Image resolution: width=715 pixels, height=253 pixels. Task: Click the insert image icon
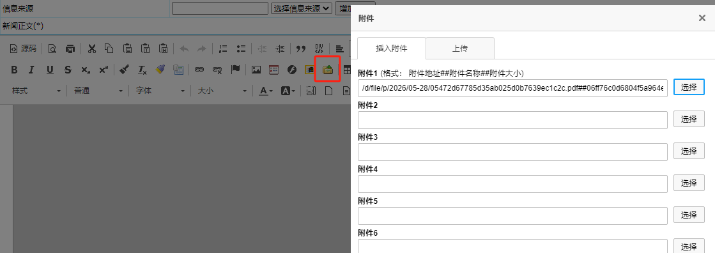[256, 70]
